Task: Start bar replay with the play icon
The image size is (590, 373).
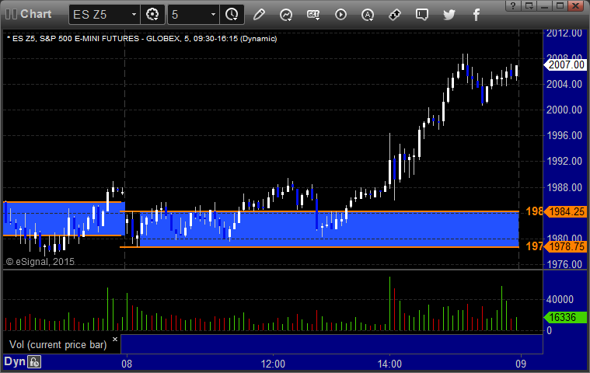Action: point(340,15)
